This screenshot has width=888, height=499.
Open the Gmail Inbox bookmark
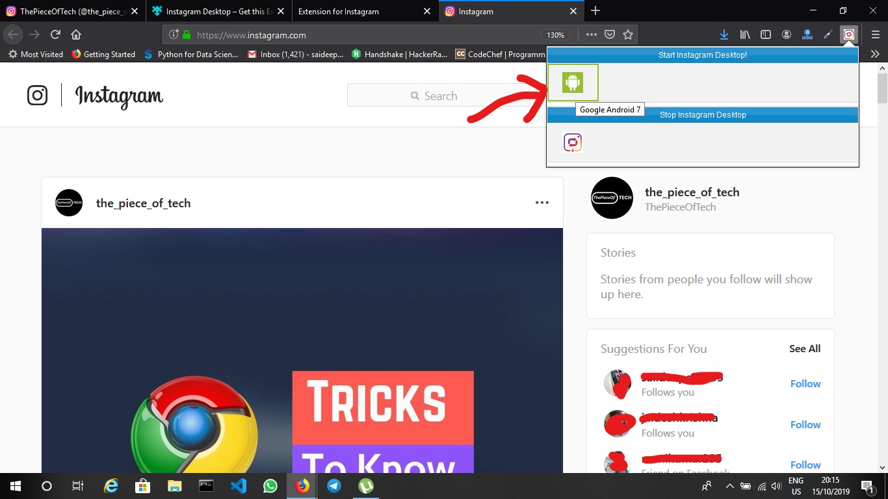pos(296,55)
